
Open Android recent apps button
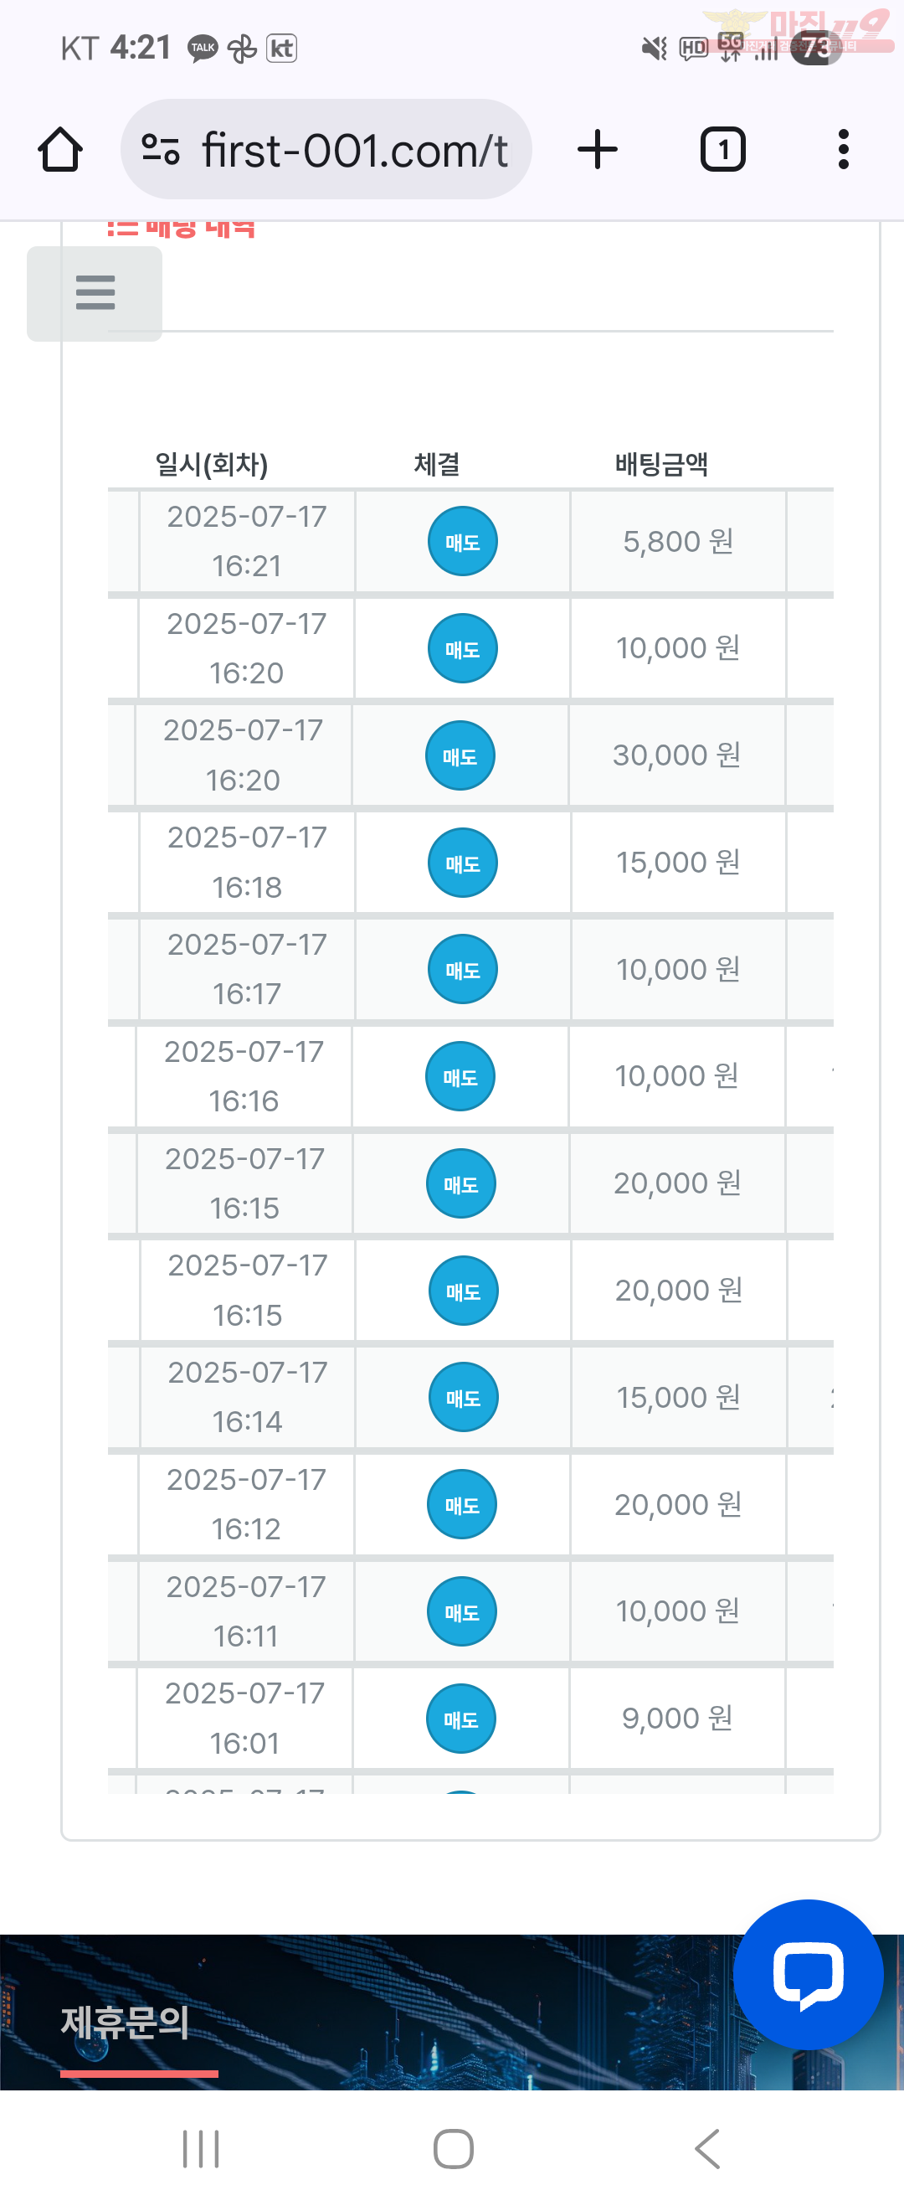pos(201,2149)
